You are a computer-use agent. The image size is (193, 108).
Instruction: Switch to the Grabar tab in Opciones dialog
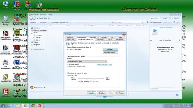(x=109, y=40)
